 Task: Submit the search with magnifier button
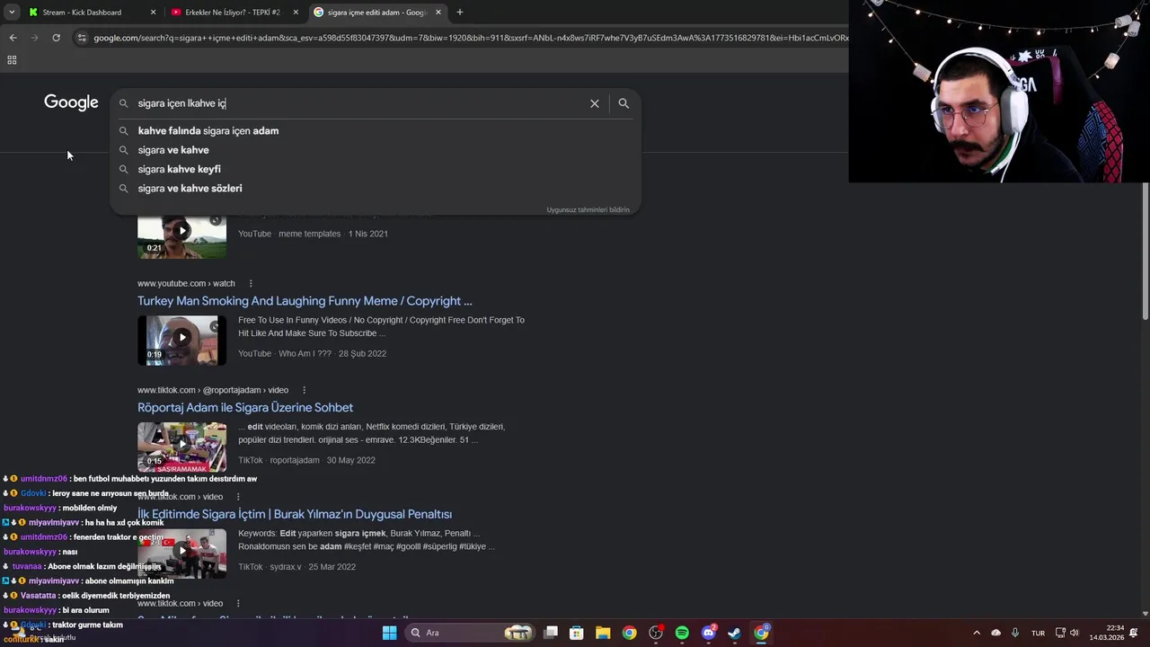624,103
